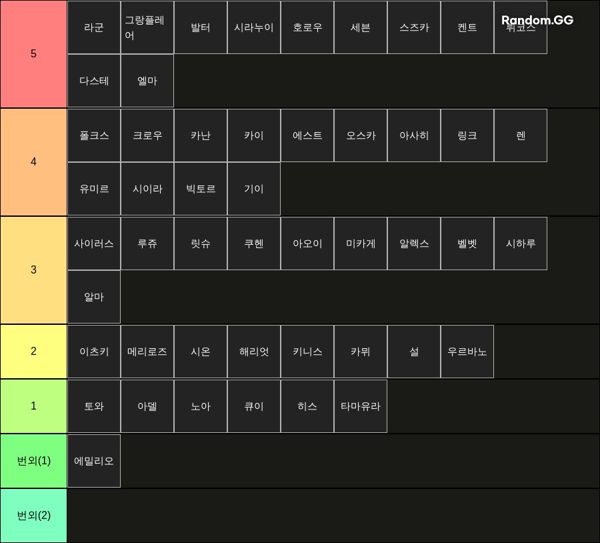Select the 엘마 tile

click(147, 81)
